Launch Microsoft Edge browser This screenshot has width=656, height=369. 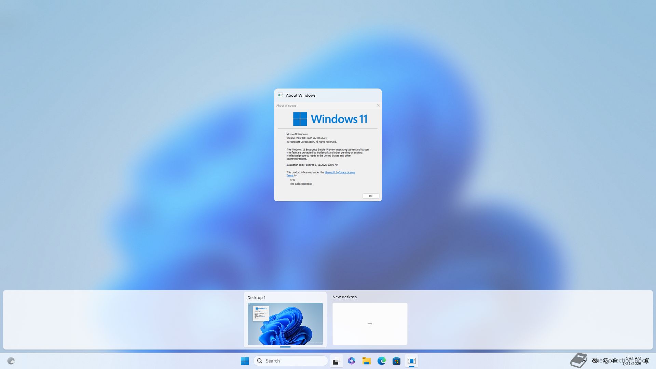coord(381,361)
